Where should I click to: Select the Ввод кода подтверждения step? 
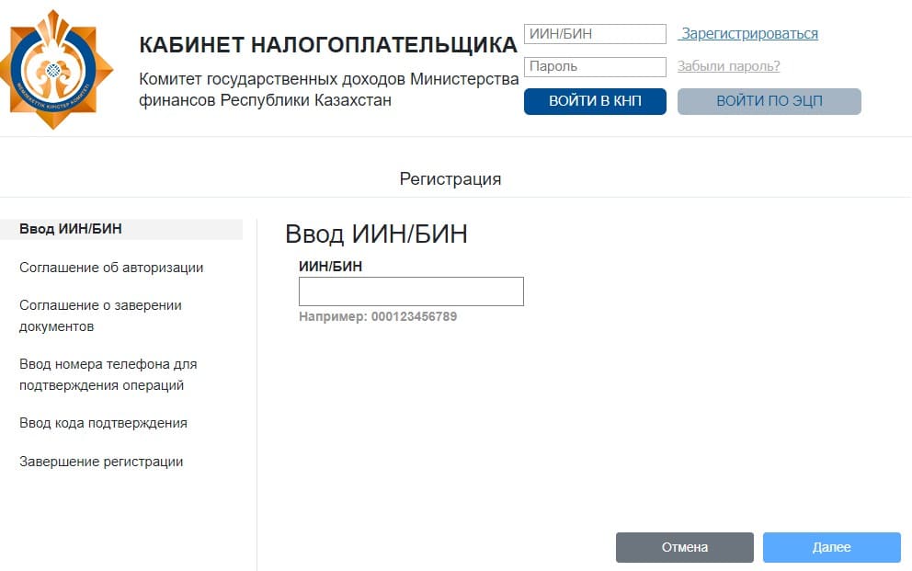point(103,423)
